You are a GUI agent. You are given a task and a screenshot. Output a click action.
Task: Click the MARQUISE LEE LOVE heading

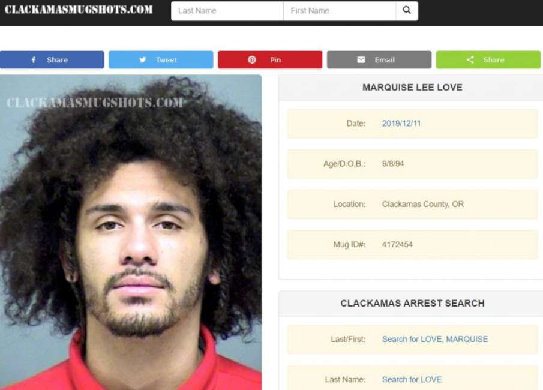pos(412,87)
